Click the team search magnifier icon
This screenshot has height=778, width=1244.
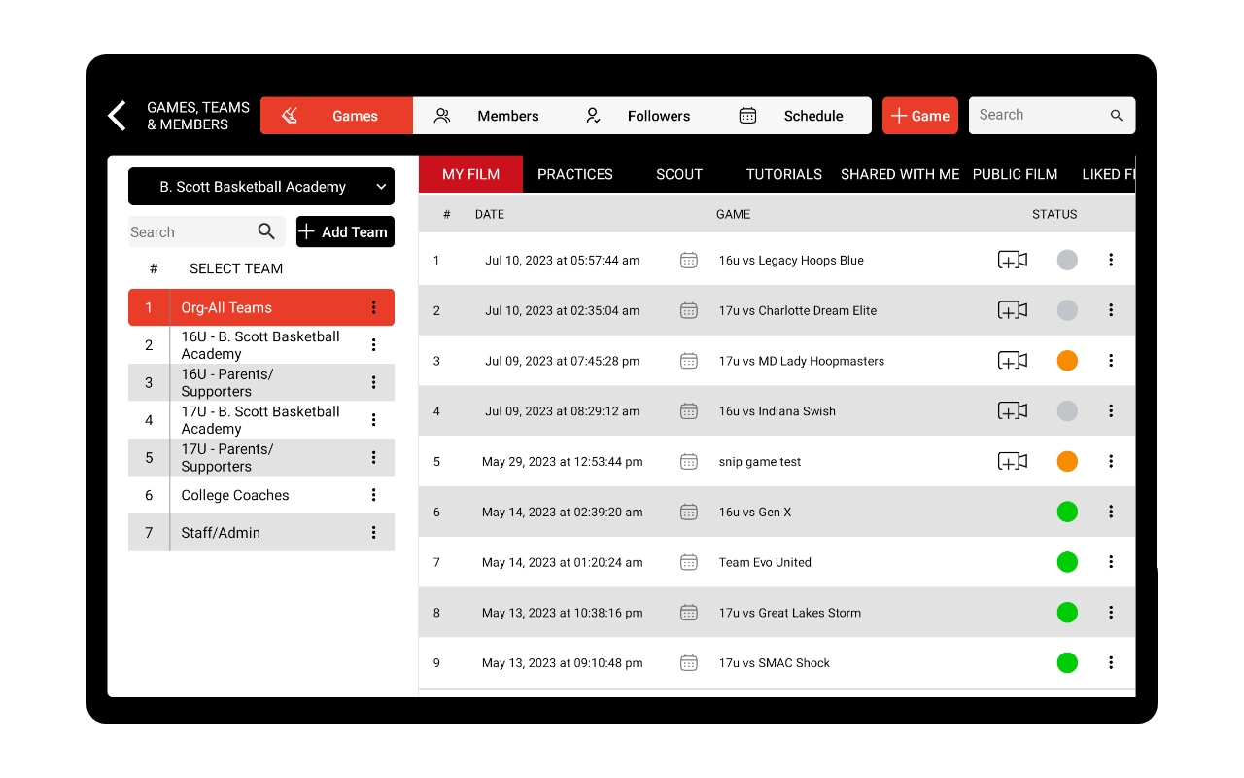[266, 231]
